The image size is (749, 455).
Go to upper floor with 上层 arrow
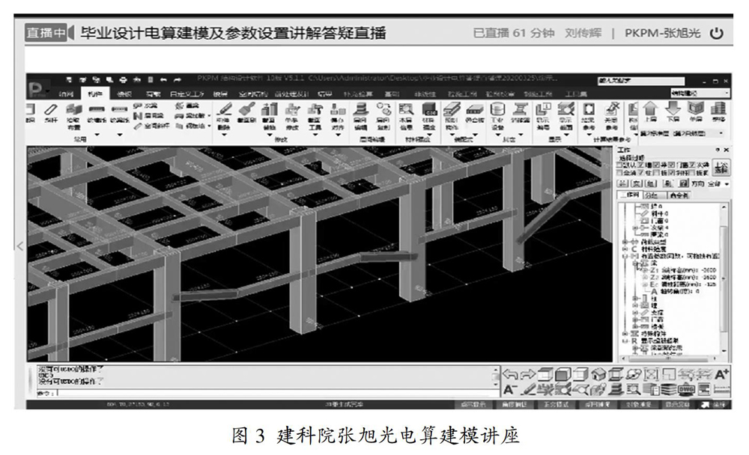click(x=651, y=112)
